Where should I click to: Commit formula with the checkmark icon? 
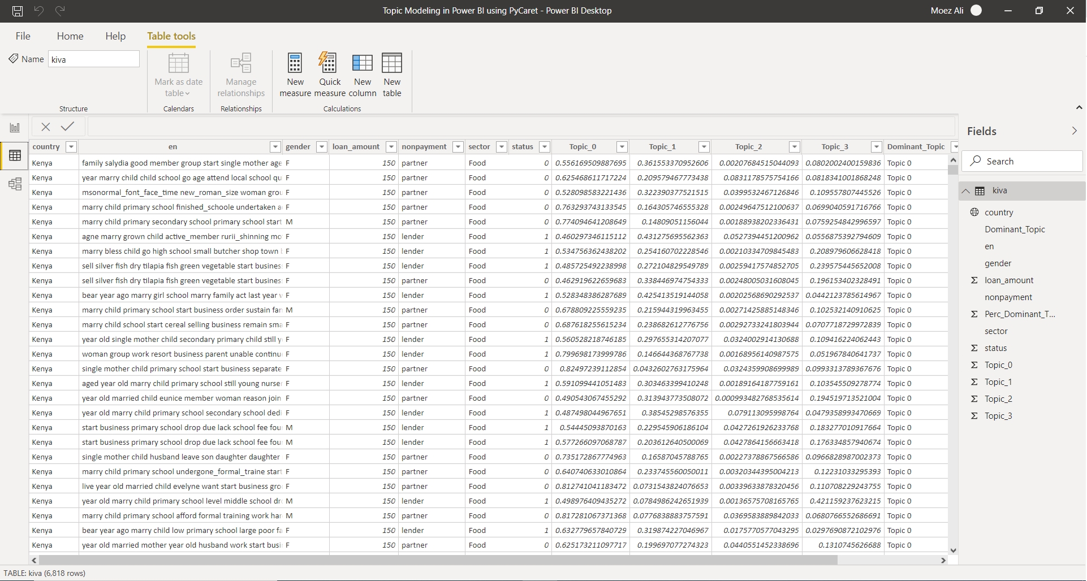(68, 127)
